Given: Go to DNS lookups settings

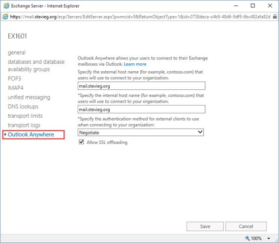Looking at the screenshot, I should [23, 107].
